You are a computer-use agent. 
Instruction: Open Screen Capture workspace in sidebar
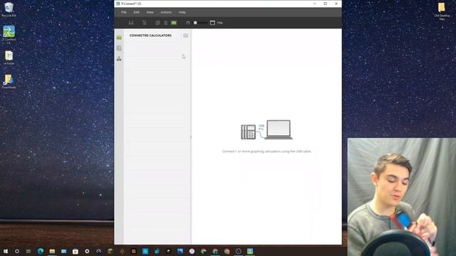coord(119,38)
